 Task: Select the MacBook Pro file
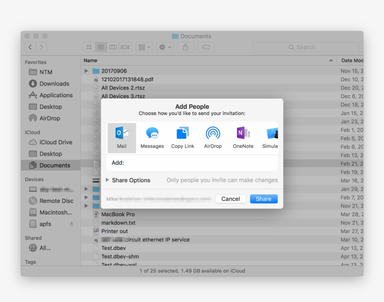tap(222, 214)
